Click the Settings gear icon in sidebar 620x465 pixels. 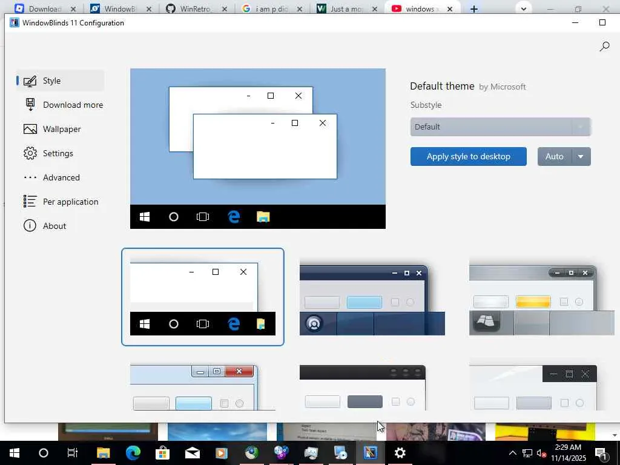click(x=30, y=153)
